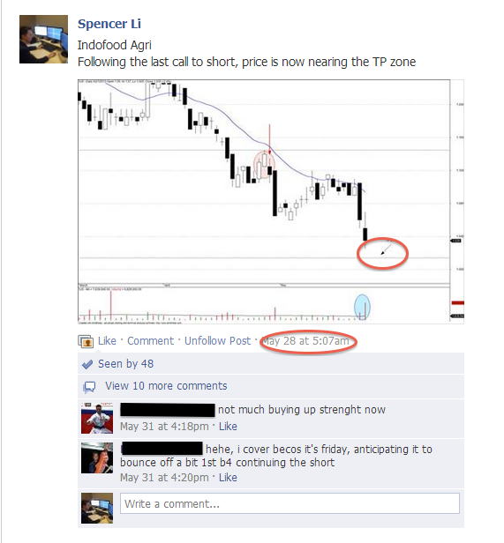This screenshot has height=543, width=504.
Task: Click the avatar beside the comment box
Action: pyautogui.click(x=97, y=508)
